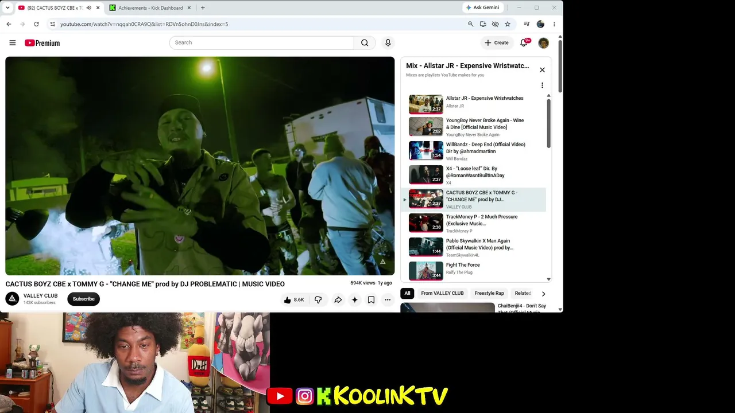Viewport: 735px width, 413px height.
Task: Open YouTube notifications bell
Action: pos(524,43)
